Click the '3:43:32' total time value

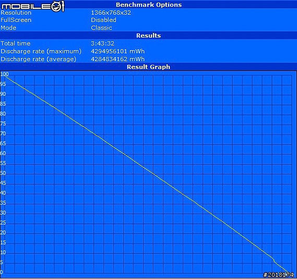(x=102, y=43)
